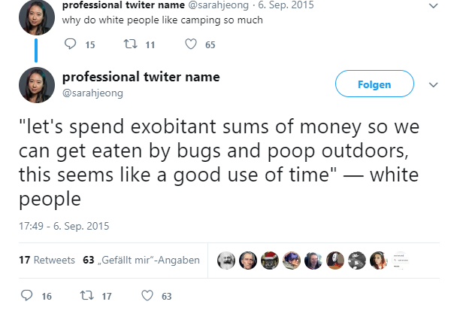
Task: Open the 63 Gefällt mir-Angaben list
Action: [141, 260]
